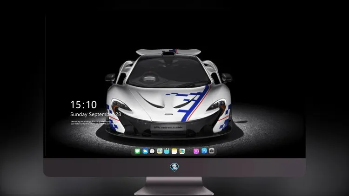
Task: Click the 15:10 clock widget
Action: coord(83,105)
